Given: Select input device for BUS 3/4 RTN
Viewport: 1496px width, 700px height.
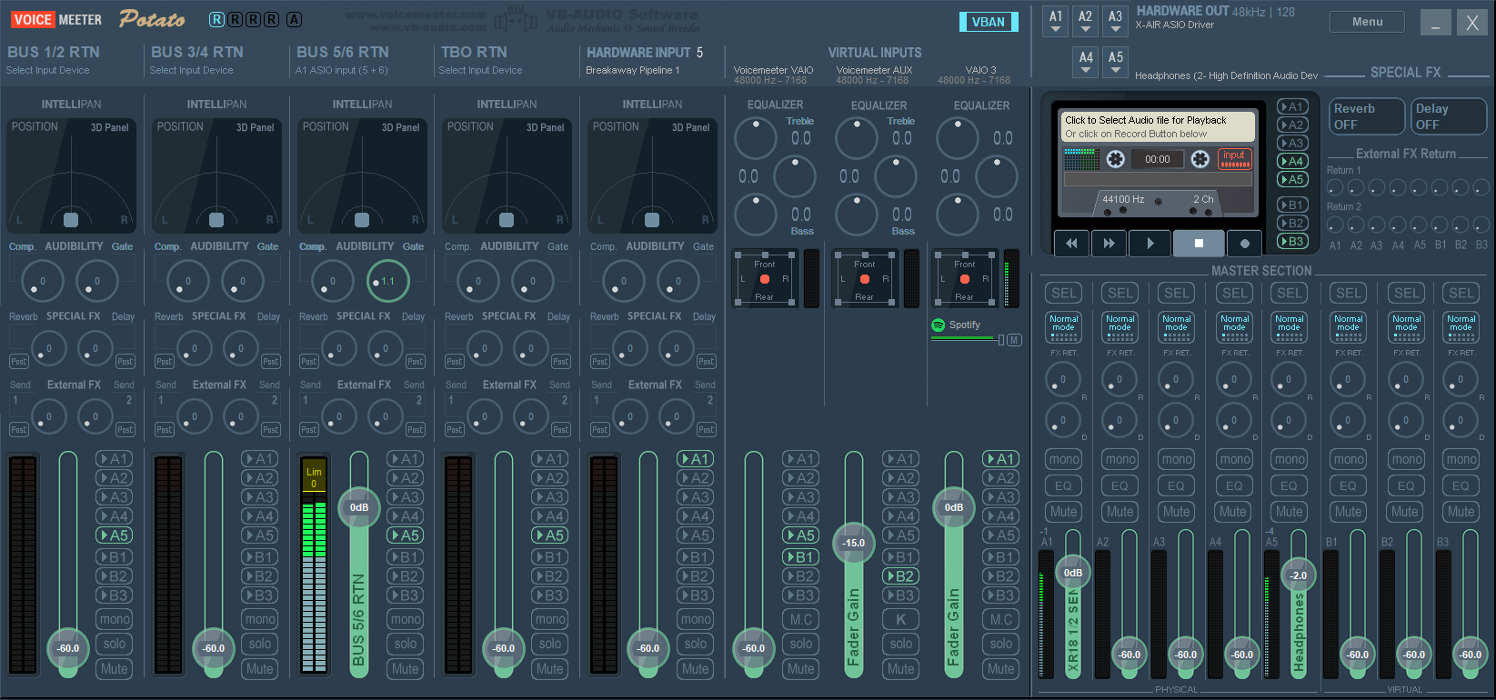Looking at the screenshot, I should tap(192, 70).
